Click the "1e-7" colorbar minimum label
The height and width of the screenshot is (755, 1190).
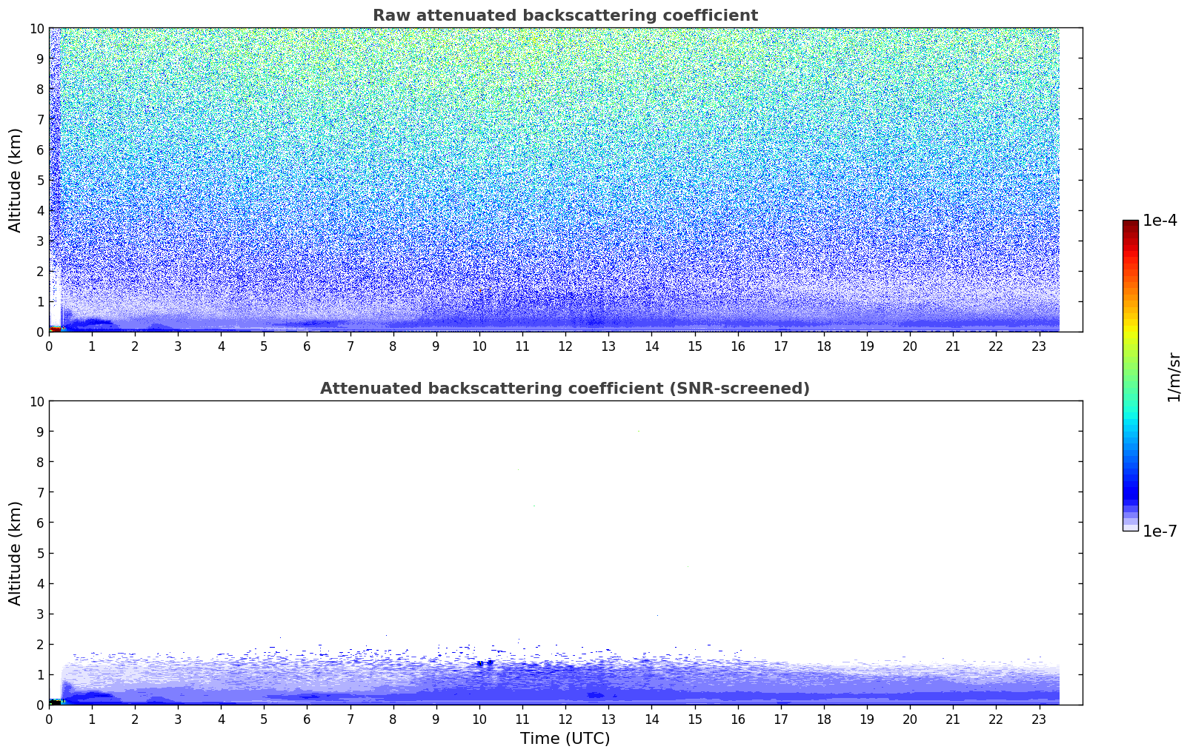(1160, 531)
